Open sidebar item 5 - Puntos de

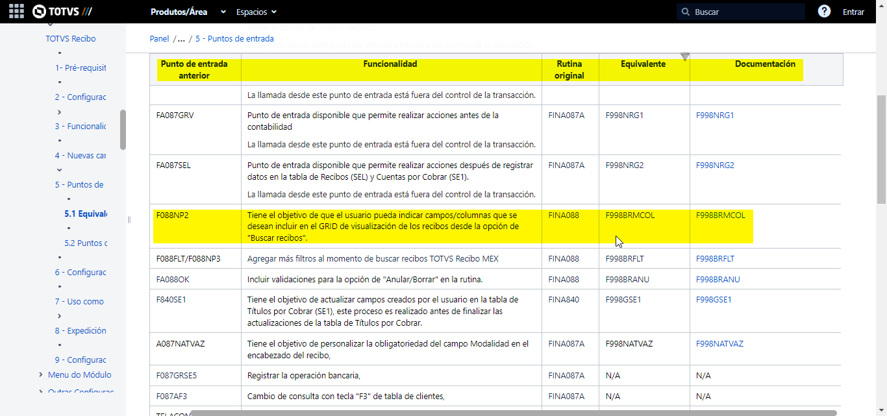tap(79, 185)
